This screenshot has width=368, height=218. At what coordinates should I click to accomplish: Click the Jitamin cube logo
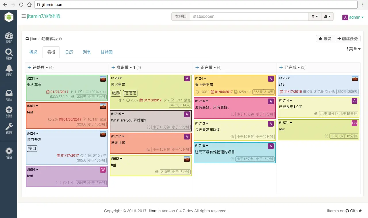click(9, 17)
